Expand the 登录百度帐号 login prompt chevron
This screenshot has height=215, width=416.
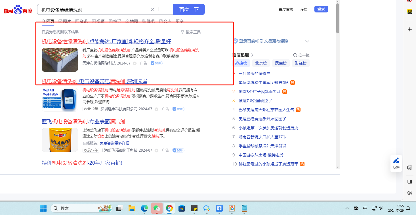(307, 41)
